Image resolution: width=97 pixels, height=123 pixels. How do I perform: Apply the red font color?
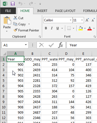pos(90,28)
